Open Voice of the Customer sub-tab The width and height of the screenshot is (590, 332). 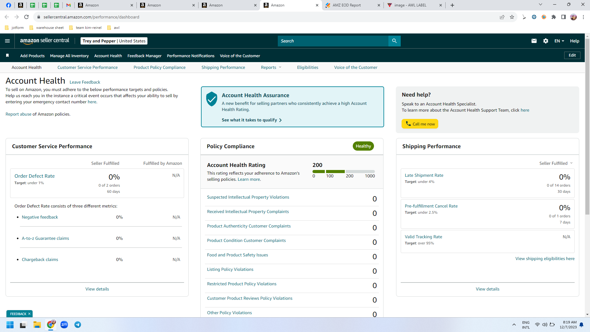coord(356,67)
